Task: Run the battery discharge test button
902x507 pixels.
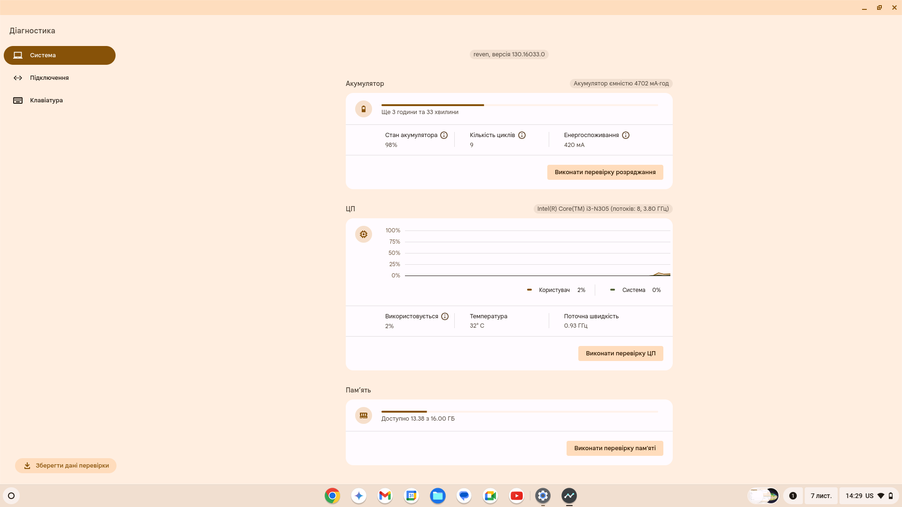Action: click(605, 172)
